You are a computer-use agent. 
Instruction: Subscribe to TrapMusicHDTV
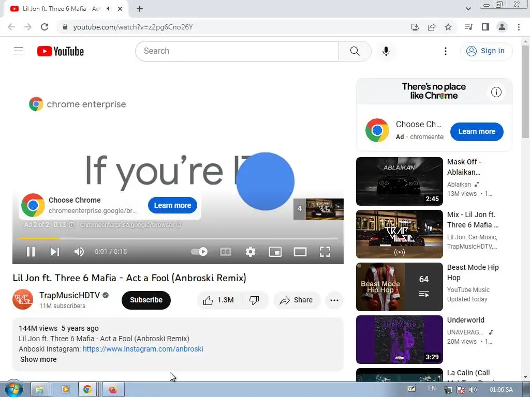[146, 300]
